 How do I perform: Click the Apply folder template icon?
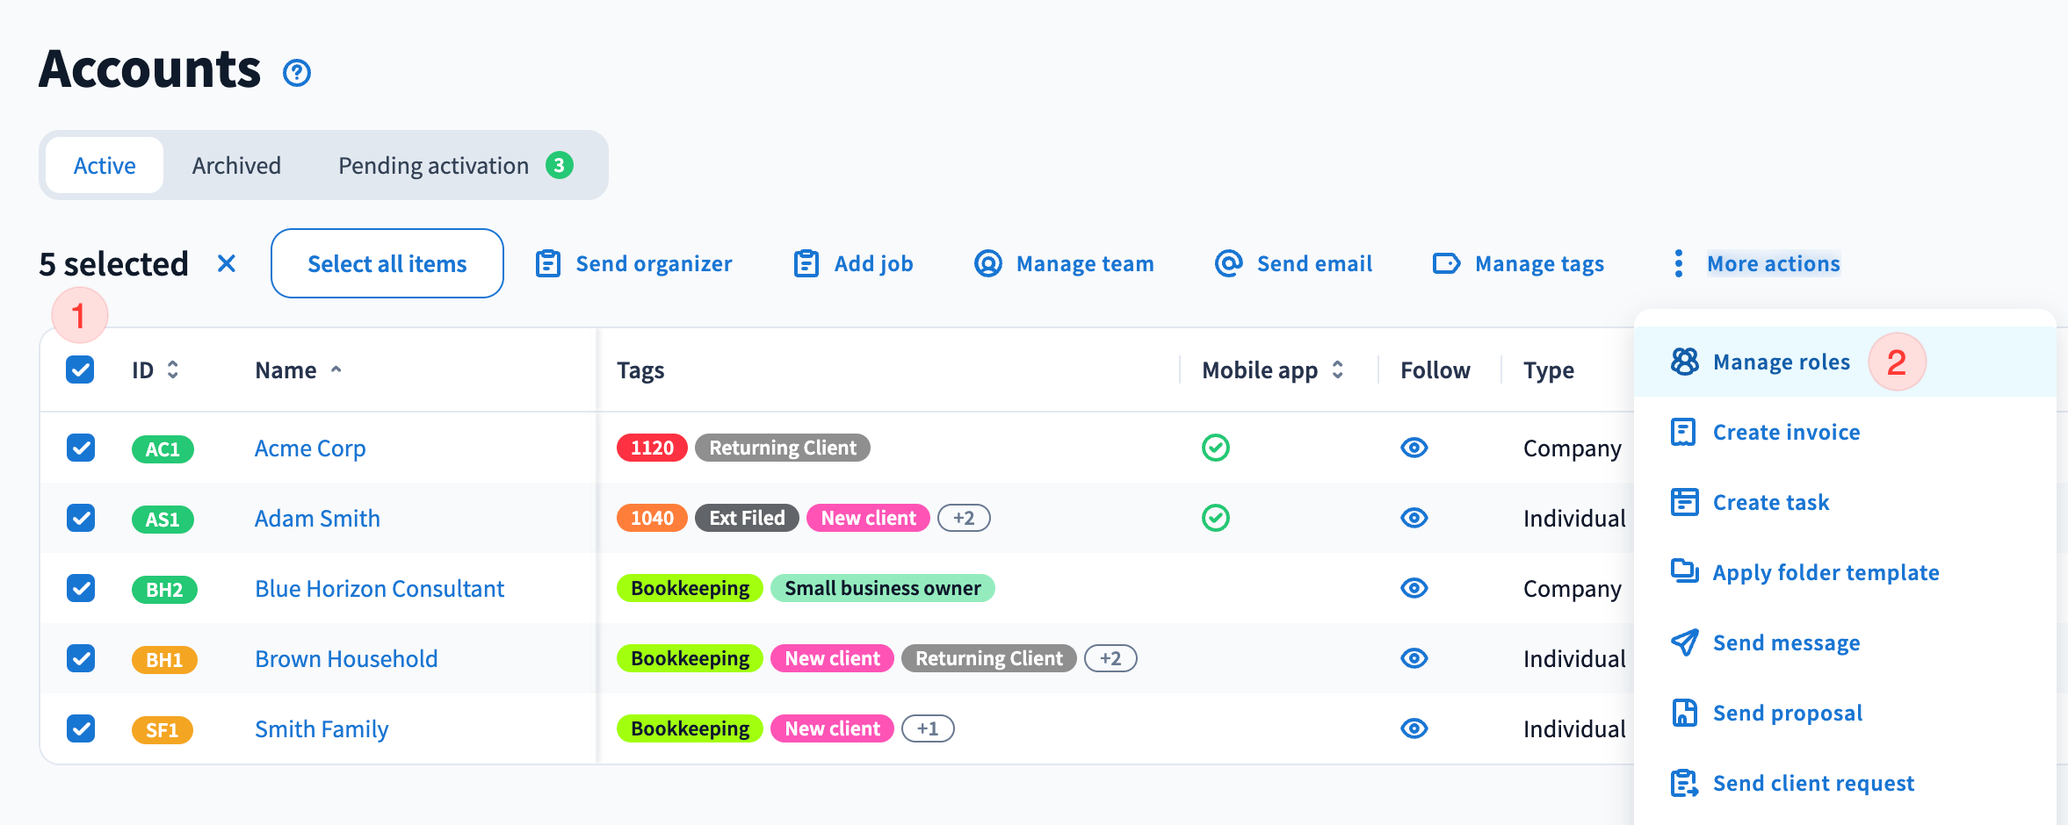pyautogui.click(x=1683, y=572)
